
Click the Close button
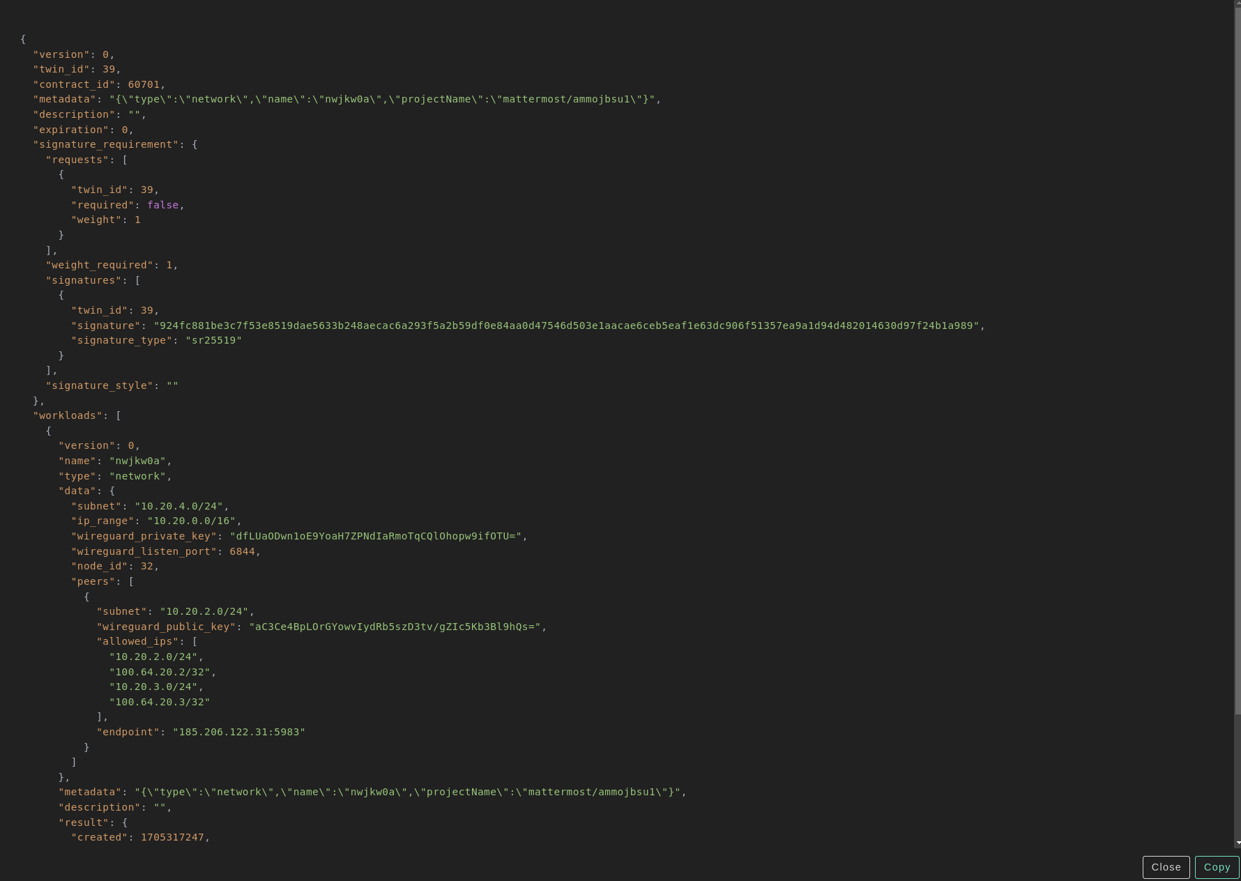[1166, 867]
